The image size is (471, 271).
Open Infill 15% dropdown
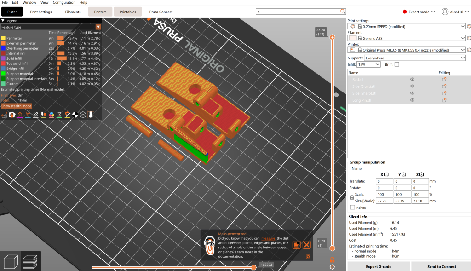pyautogui.click(x=368, y=64)
